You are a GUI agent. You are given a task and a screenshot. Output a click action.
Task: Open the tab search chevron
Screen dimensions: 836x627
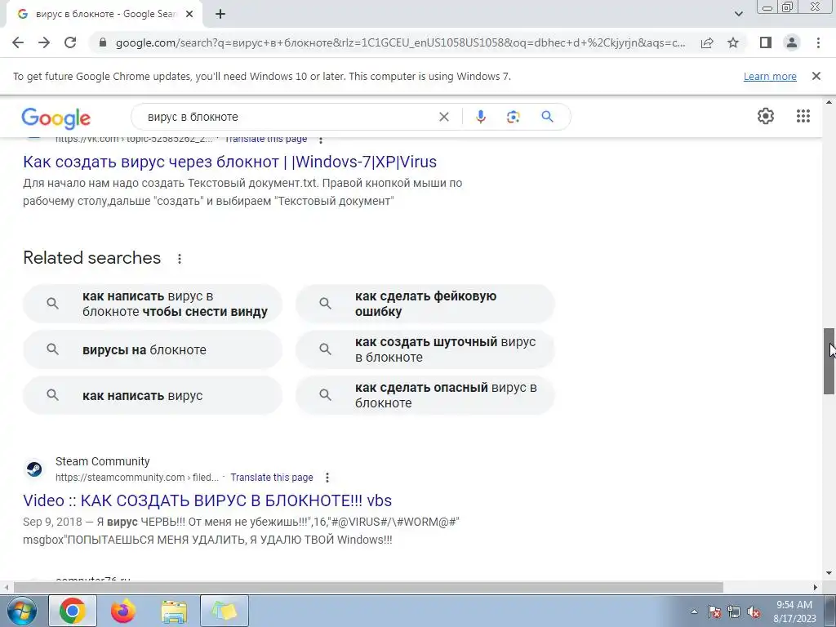click(738, 14)
